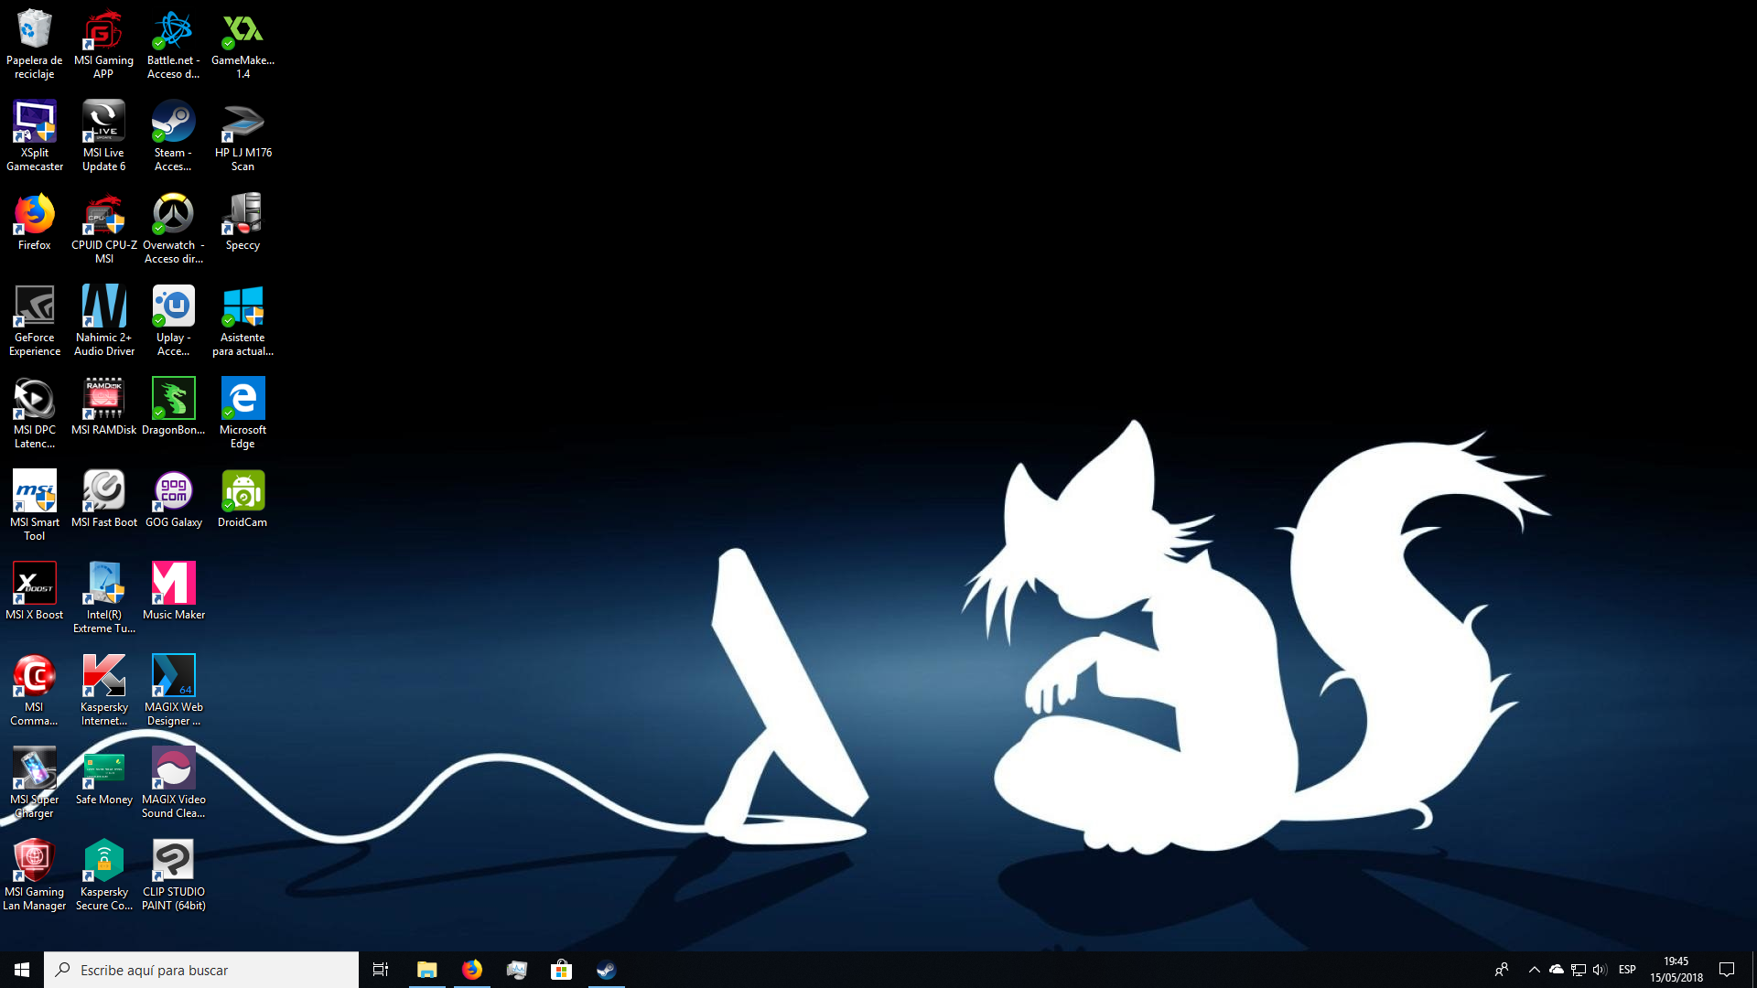Open the Windows Start menu
The height and width of the screenshot is (988, 1757).
[22, 970]
